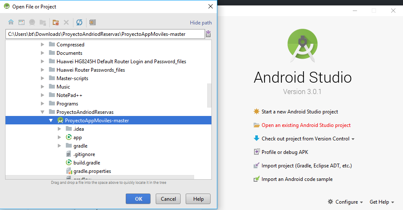Open the Configure dropdown menu
Viewport: 403px width, 210px height.
click(345, 202)
